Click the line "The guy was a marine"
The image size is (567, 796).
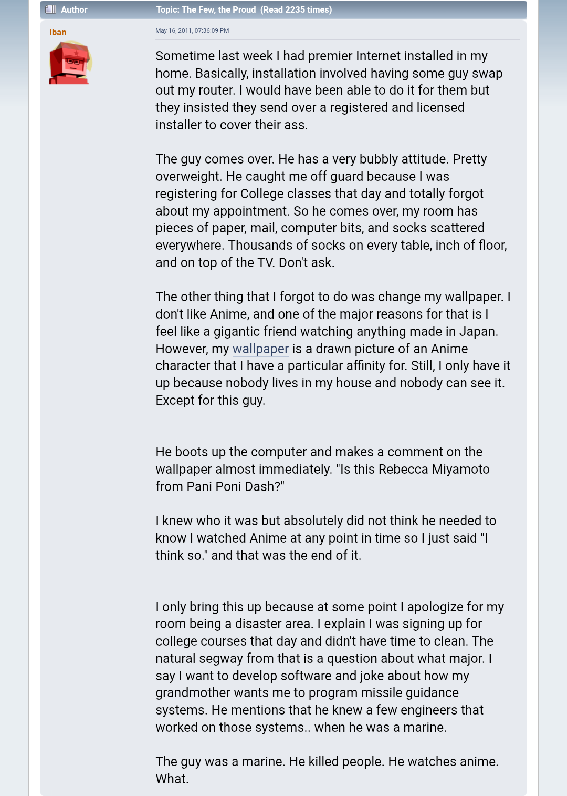coord(327,762)
